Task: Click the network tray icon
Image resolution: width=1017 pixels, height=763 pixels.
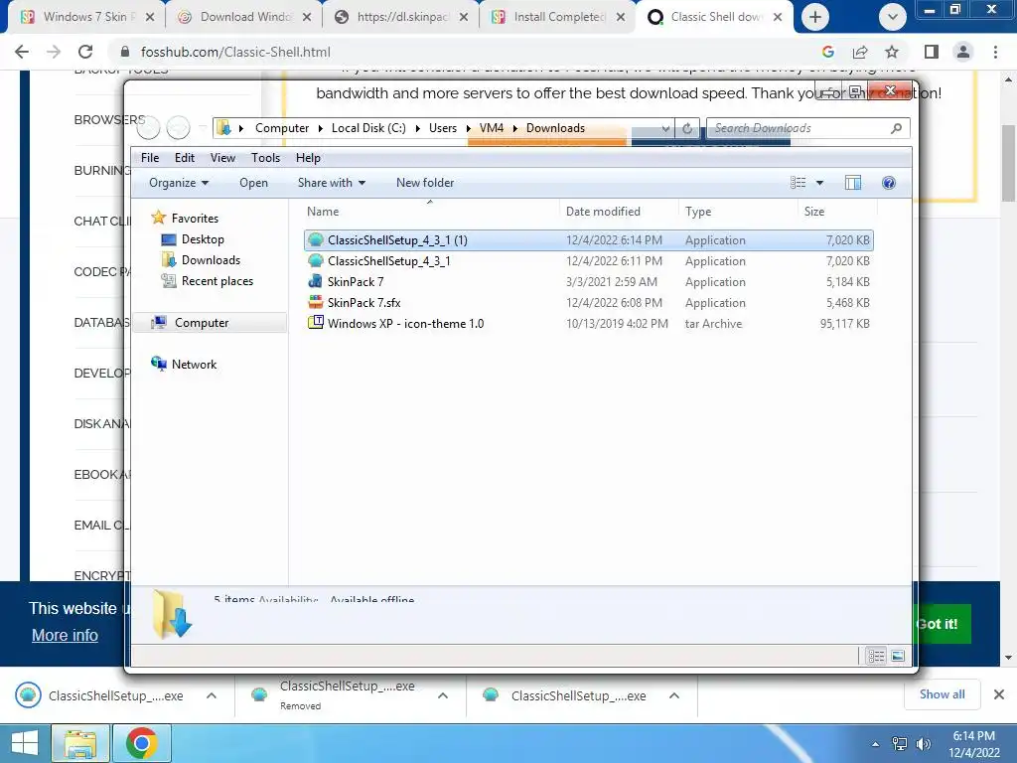Action: click(x=900, y=744)
